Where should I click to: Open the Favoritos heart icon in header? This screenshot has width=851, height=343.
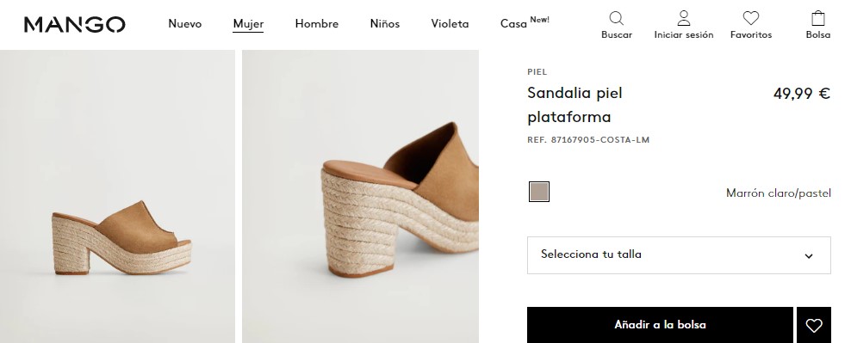coord(750,18)
